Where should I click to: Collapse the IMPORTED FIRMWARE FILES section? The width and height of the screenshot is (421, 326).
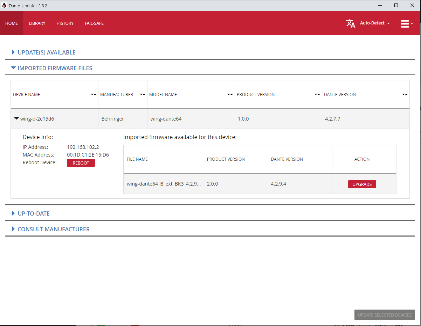click(52, 68)
